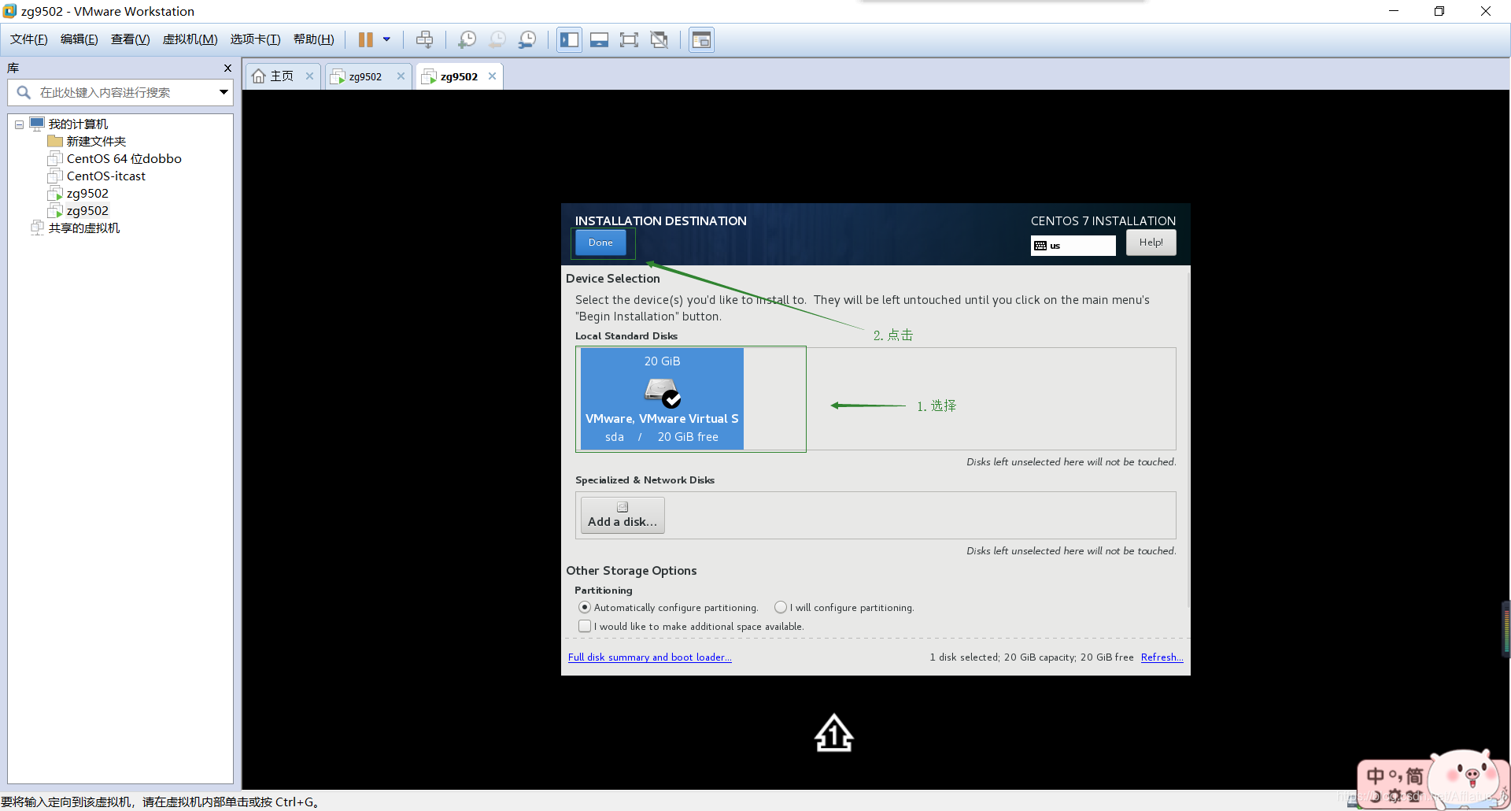Click the 中 input method indicator
This screenshot has width=1511, height=811.
(x=1375, y=776)
